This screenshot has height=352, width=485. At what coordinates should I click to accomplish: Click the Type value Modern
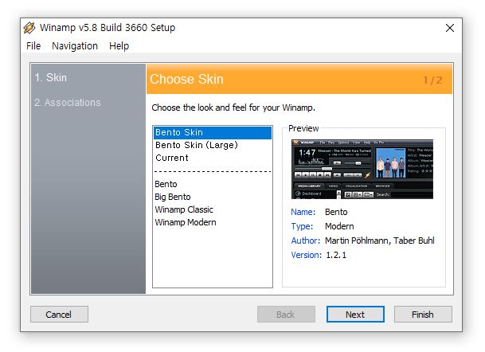339,226
